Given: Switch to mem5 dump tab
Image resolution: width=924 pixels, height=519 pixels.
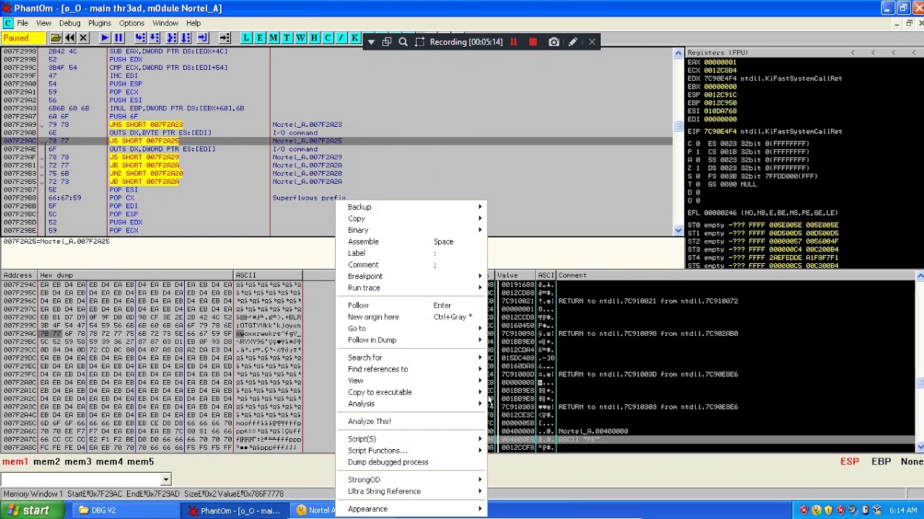Looking at the screenshot, I should pos(140,461).
